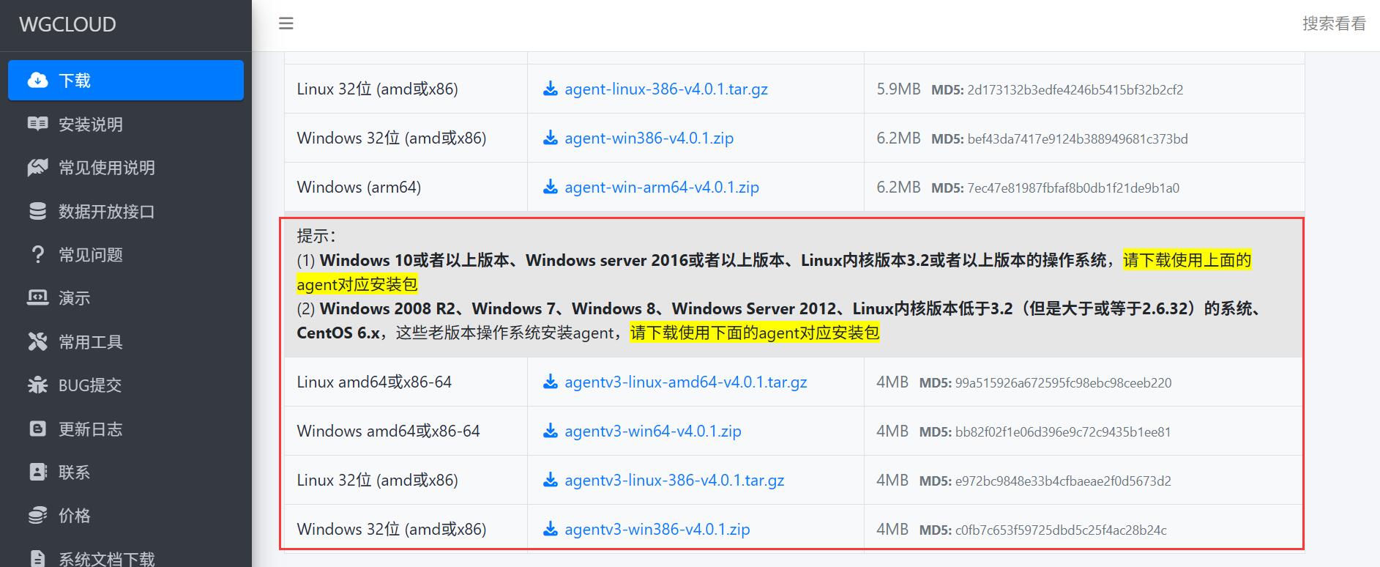Click the cloud download icon in sidebar
Viewport: 1380px width, 567px height.
tap(37, 81)
